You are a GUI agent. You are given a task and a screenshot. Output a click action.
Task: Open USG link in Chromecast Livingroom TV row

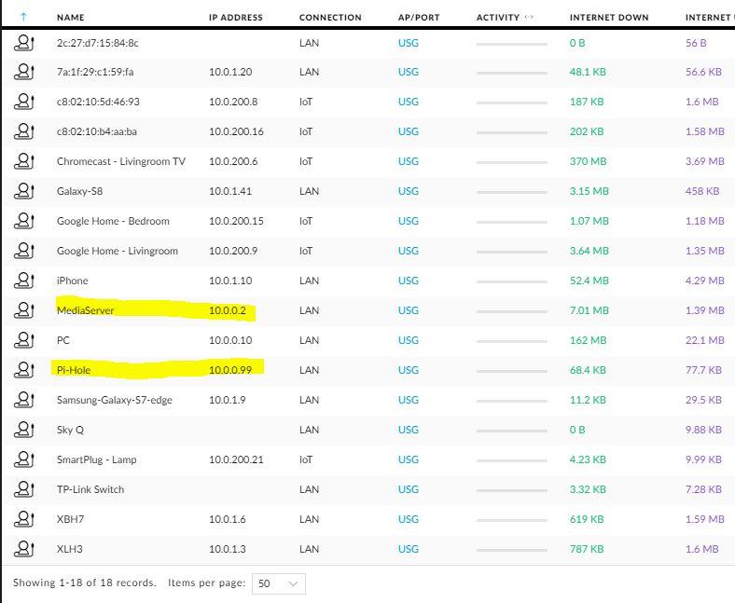[x=409, y=161]
